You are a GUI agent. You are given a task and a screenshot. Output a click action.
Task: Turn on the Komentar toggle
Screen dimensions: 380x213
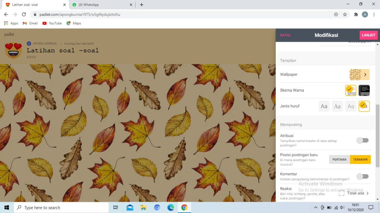click(362, 177)
